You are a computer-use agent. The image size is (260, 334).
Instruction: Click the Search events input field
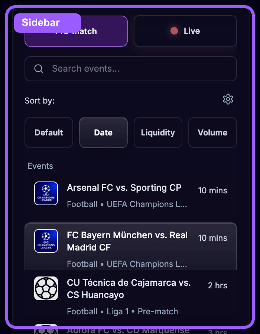(x=131, y=69)
